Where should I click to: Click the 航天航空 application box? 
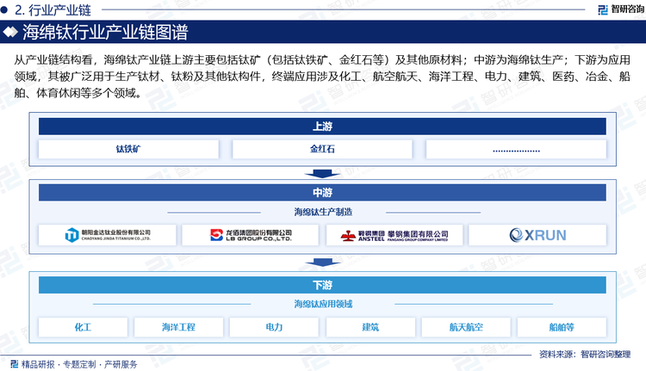tap(466, 327)
